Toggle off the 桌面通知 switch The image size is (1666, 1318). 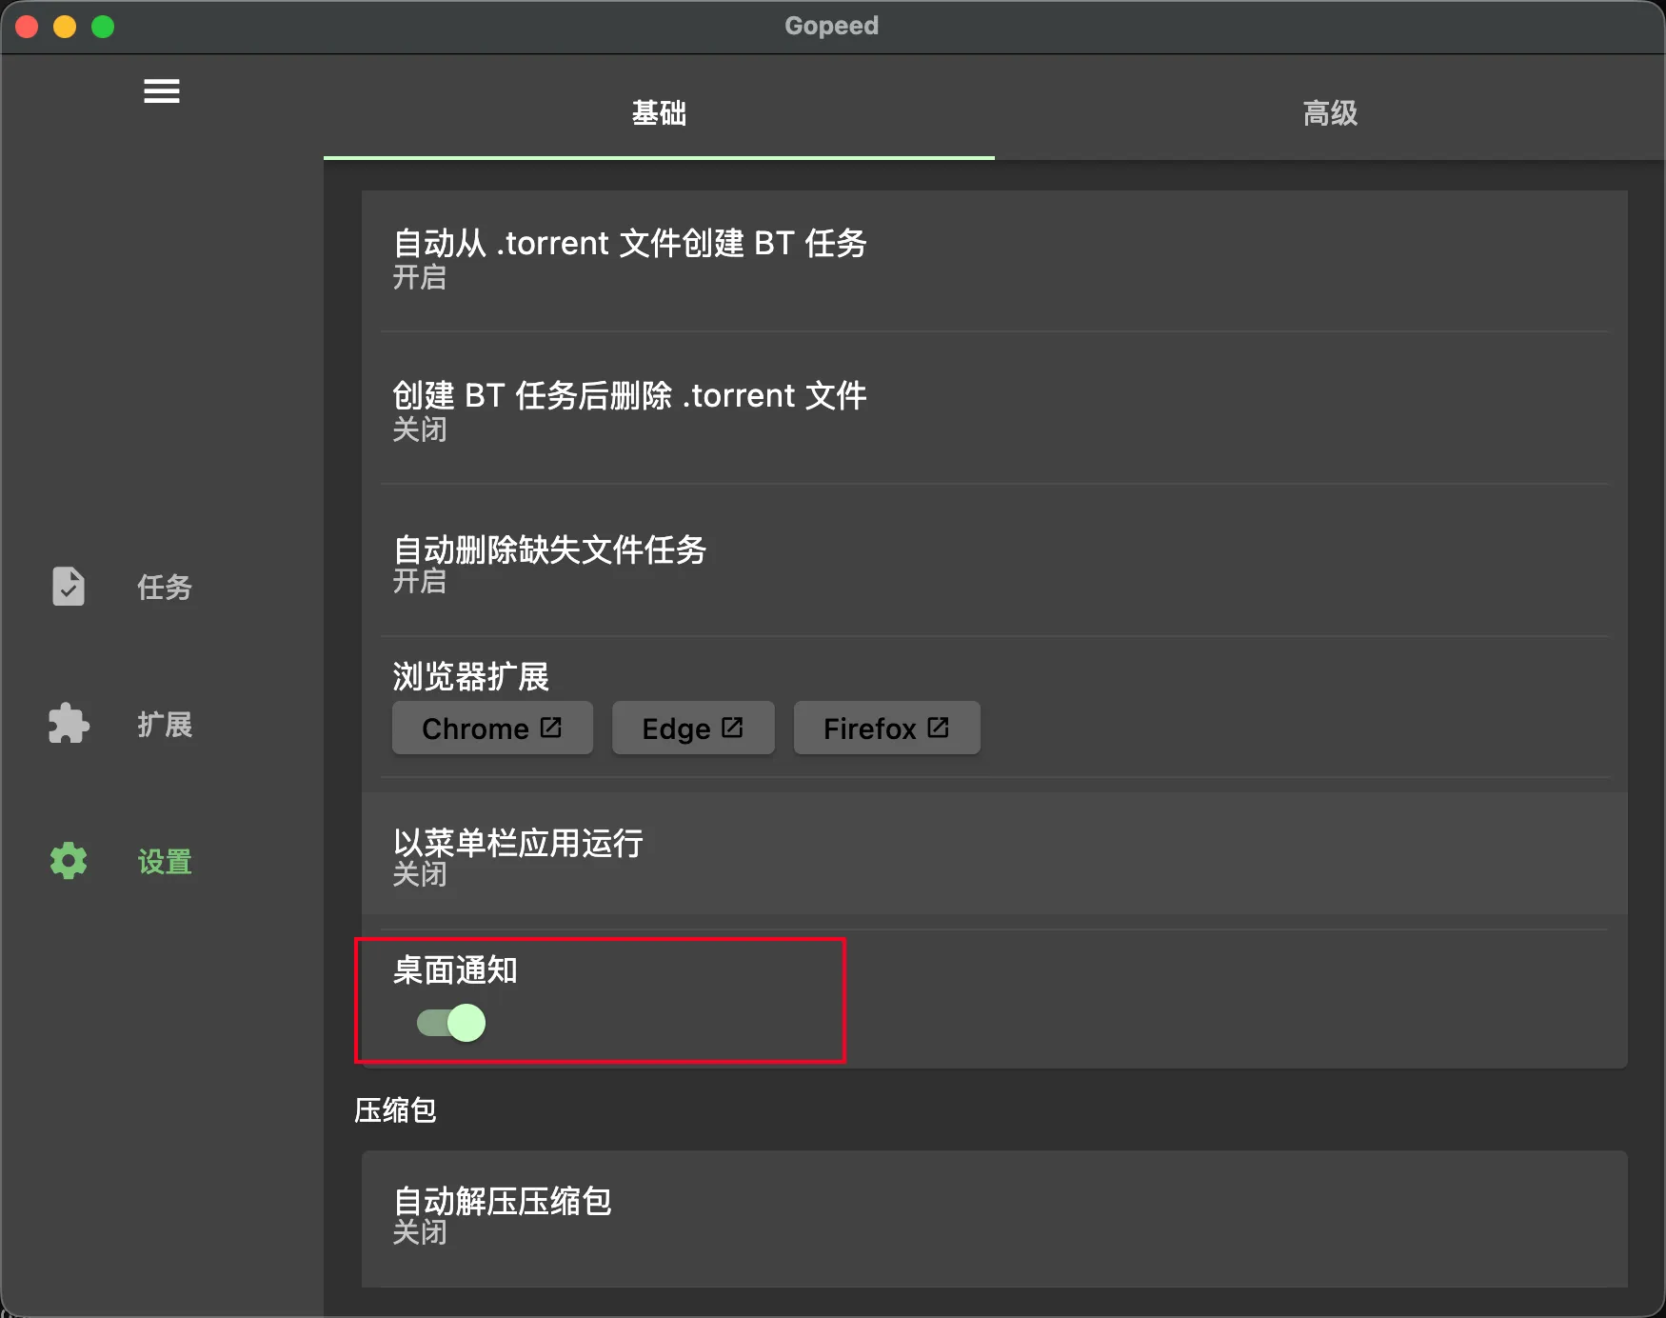tap(452, 1023)
